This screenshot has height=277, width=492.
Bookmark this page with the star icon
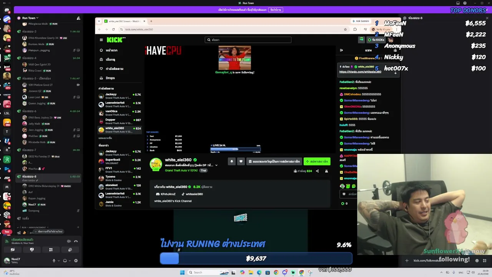click(345, 29)
